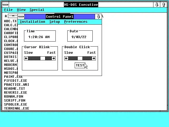Click Double Click left arrow toward Slow
This screenshot has height=127, width=169.
pyautogui.click(x=66, y=58)
